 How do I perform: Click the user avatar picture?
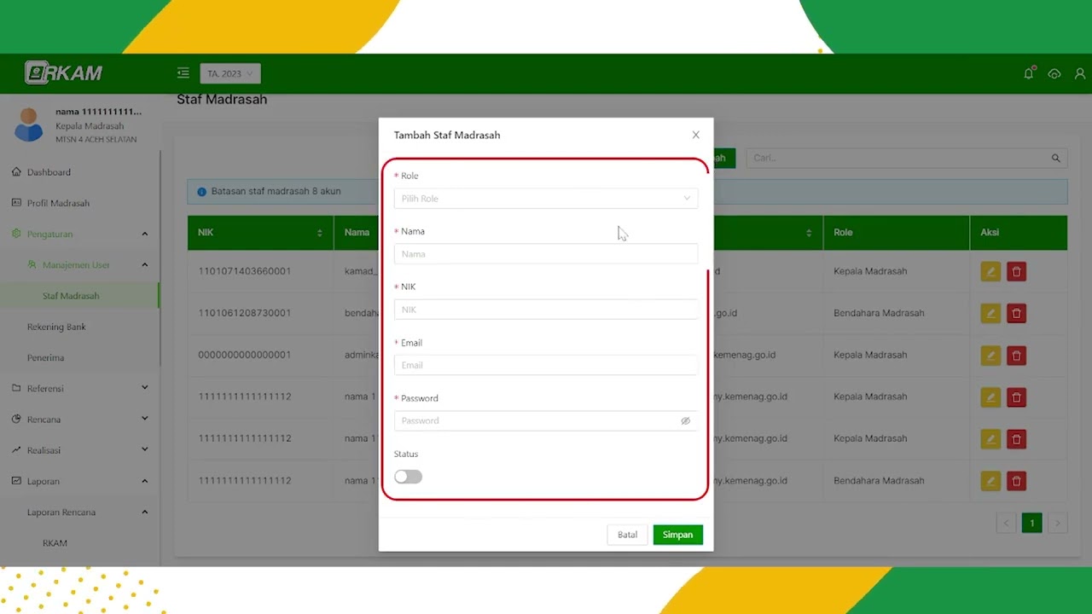(28, 125)
